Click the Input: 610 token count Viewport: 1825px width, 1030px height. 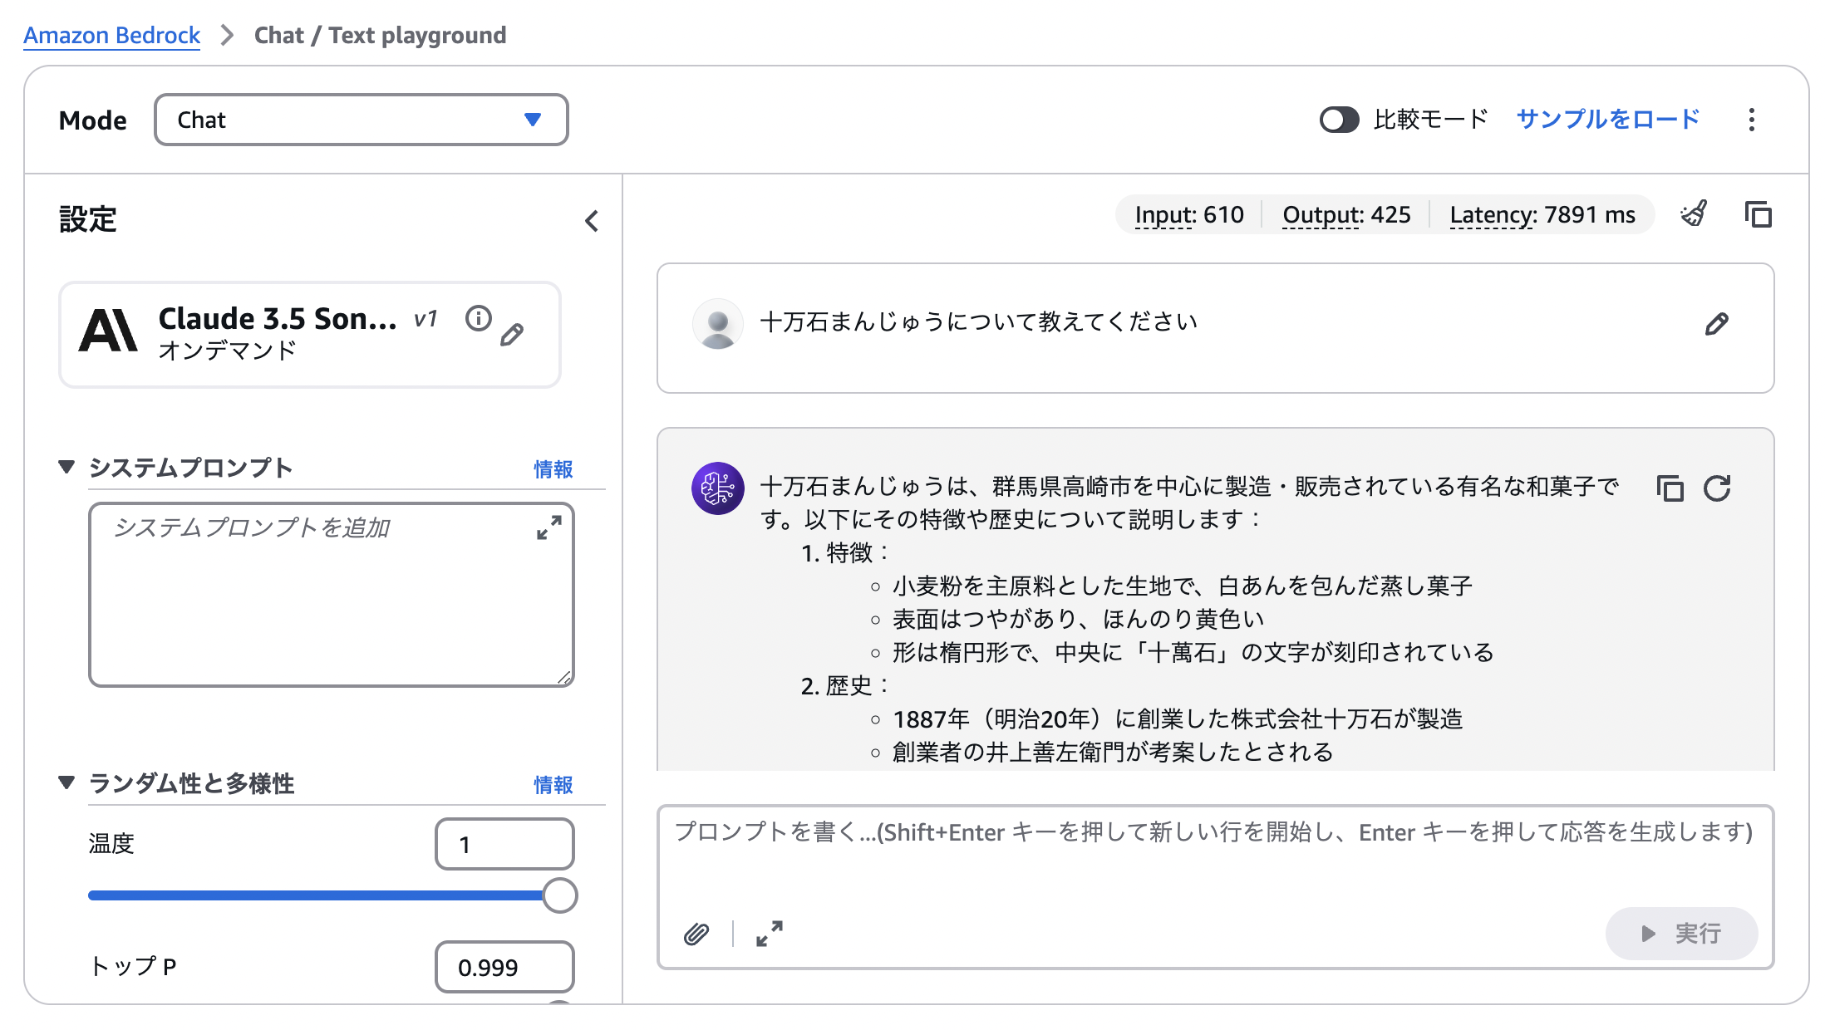coord(1189,215)
